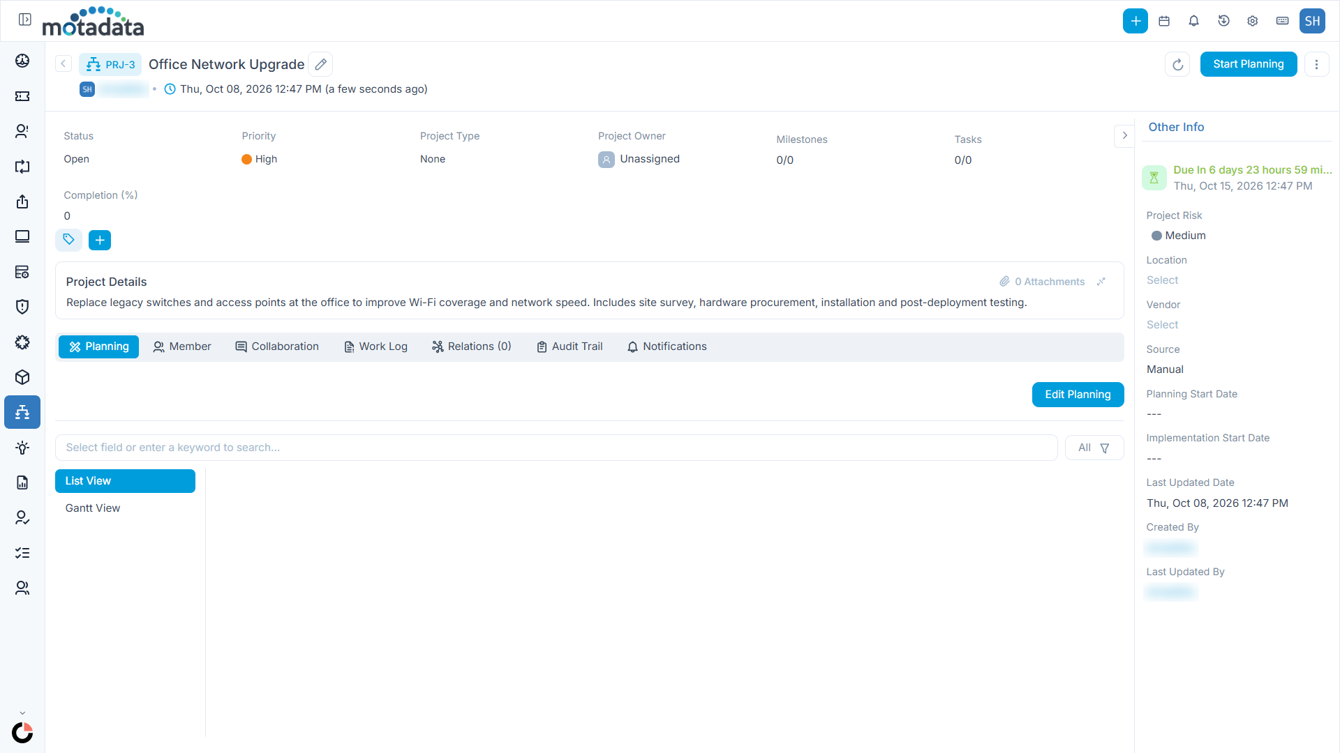Open the calendar icon in top bar
1340x753 pixels.
1164,21
